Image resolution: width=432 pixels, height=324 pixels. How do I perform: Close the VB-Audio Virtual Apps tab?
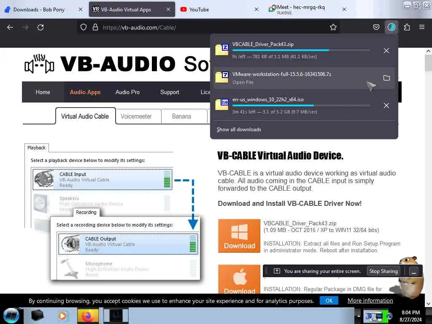point(168,9)
